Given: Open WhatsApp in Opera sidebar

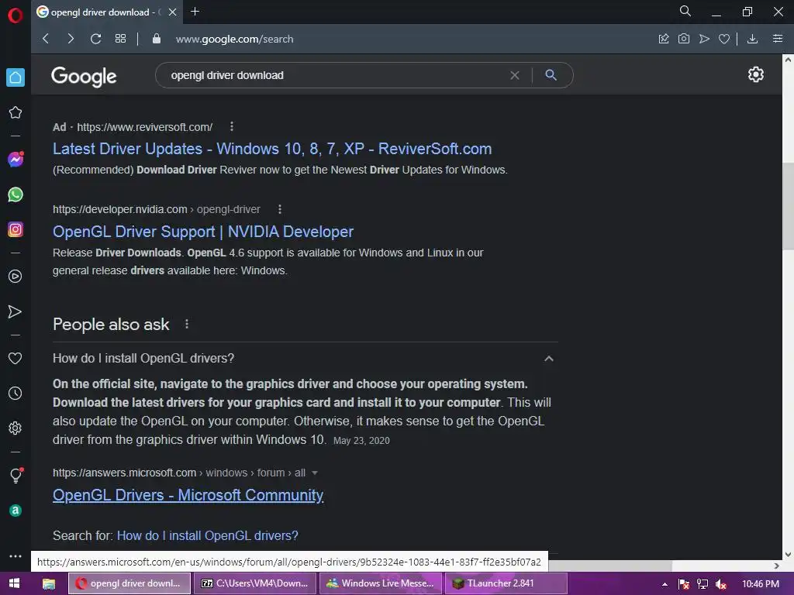Looking at the screenshot, I should (x=16, y=194).
